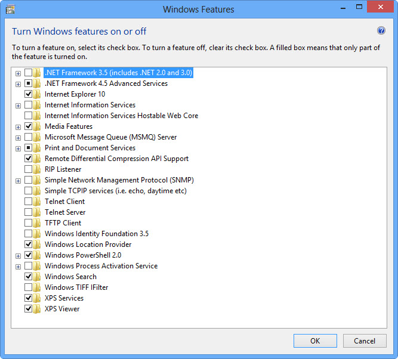Uncheck Internet Explorer 10
The image size is (398, 359).
tap(28, 94)
